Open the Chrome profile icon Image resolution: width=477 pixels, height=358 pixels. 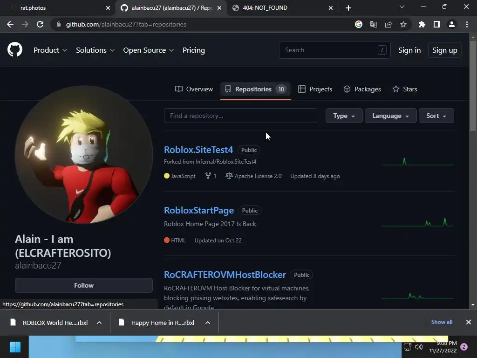tap(452, 24)
